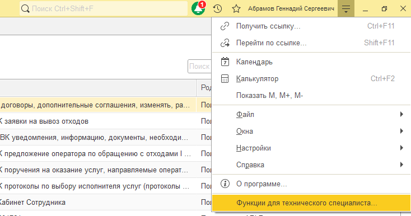Viewport: 411px width, 216px height.
Task: Click the link icon beside Получить ссылку
Action: 225,26
